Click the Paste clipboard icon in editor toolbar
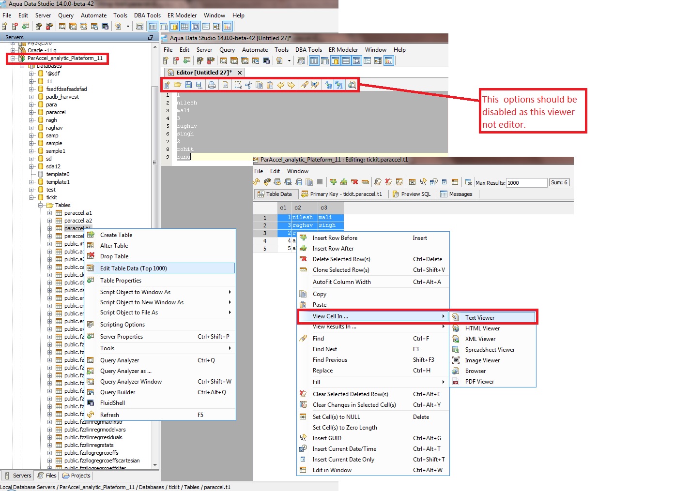This screenshot has height=491, width=675. click(x=270, y=85)
